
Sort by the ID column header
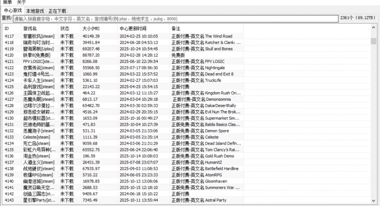pos(12,29)
